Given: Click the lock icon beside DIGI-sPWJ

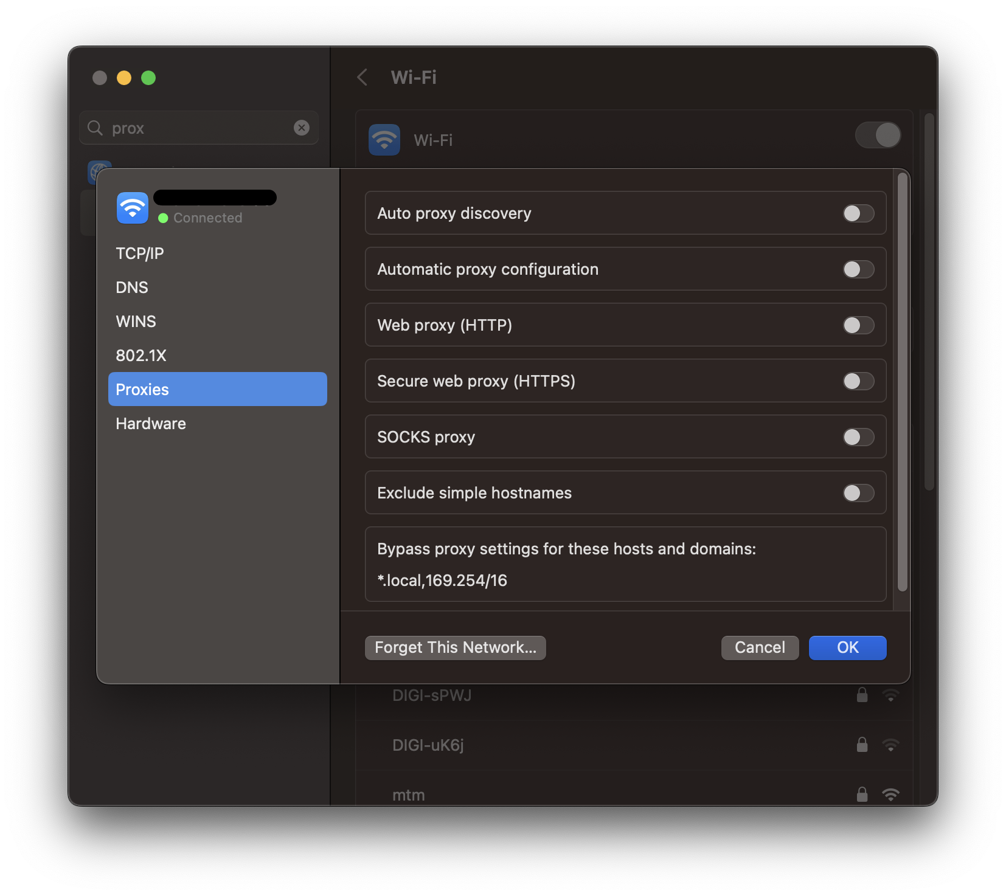Looking at the screenshot, I should [862, 695].
